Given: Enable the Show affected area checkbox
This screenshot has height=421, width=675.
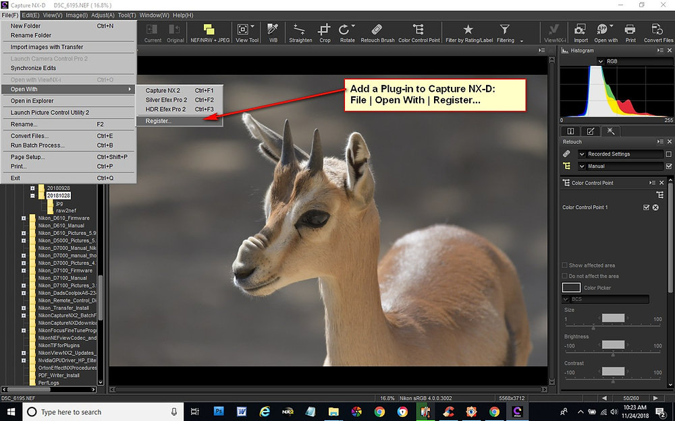Looking at the screenshot, I should [564, 265].
